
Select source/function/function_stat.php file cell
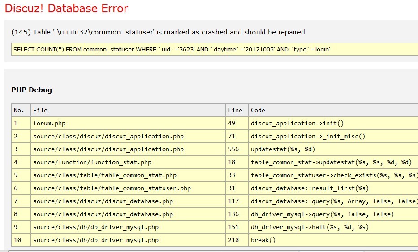(92, 162)
